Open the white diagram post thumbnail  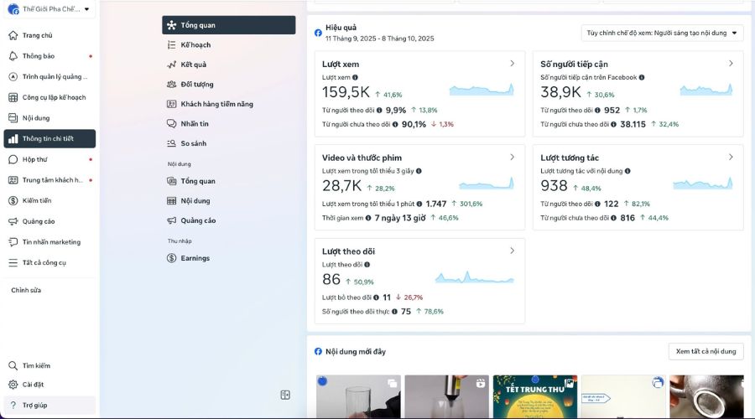[623, 396]
